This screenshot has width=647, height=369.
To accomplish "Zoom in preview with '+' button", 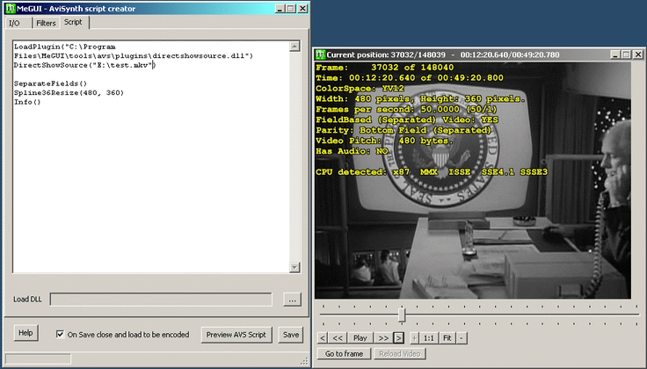I will 414,338.
